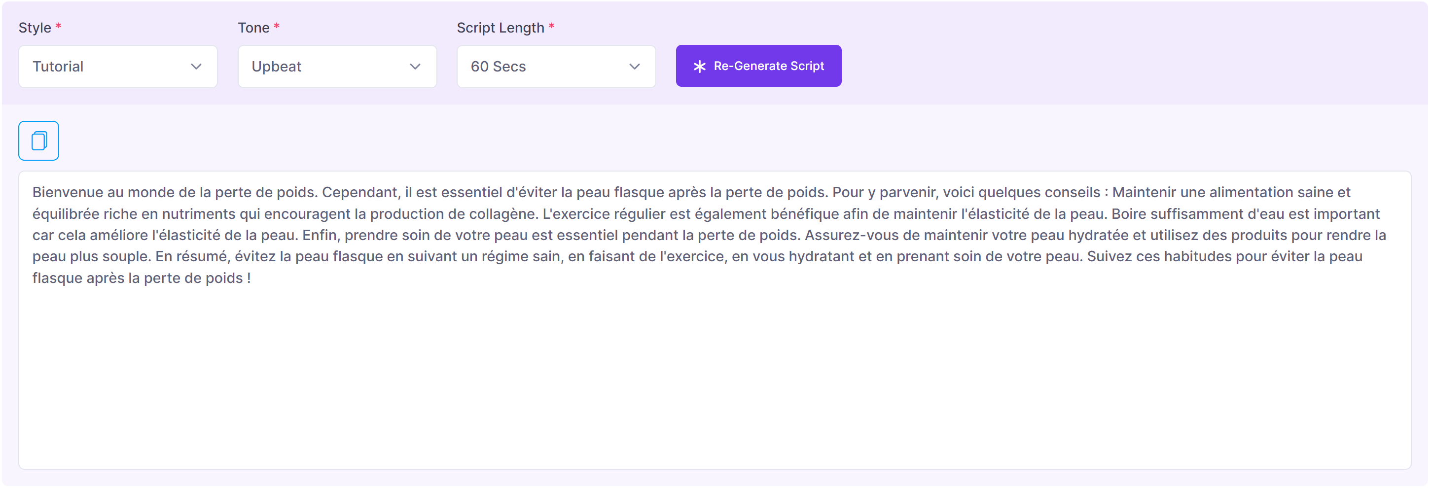Click the 'En résumé' sentence in the script

pos(619,257)
